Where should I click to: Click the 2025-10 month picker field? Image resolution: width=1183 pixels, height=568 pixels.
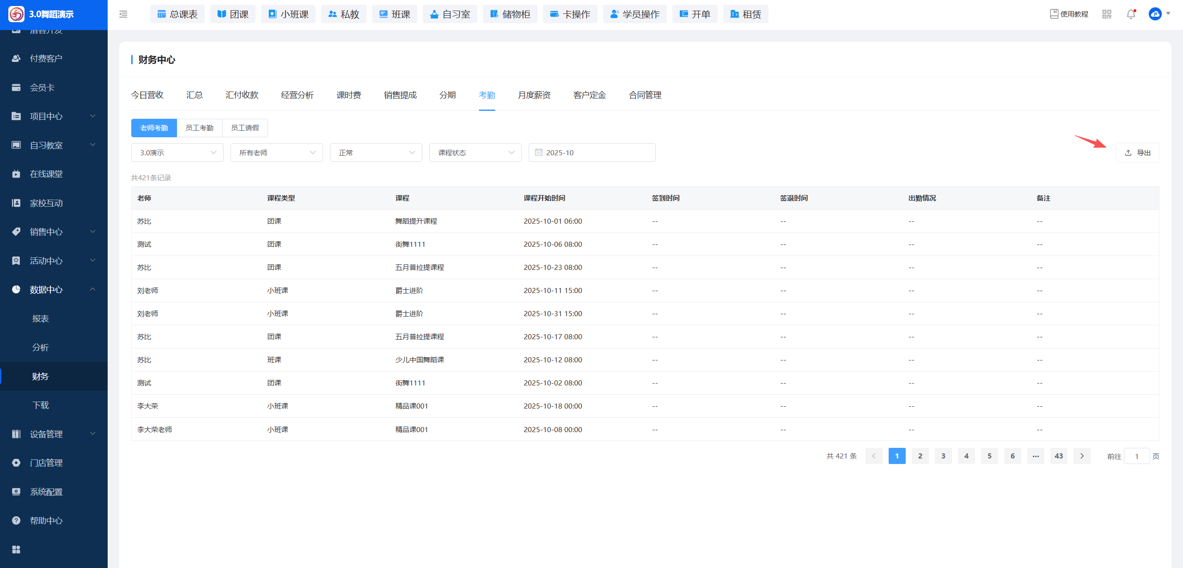coord(591,153)
